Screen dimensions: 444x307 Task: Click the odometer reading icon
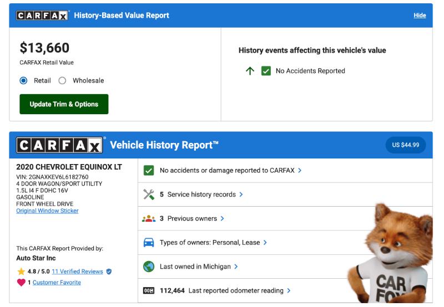coord(149,290)
